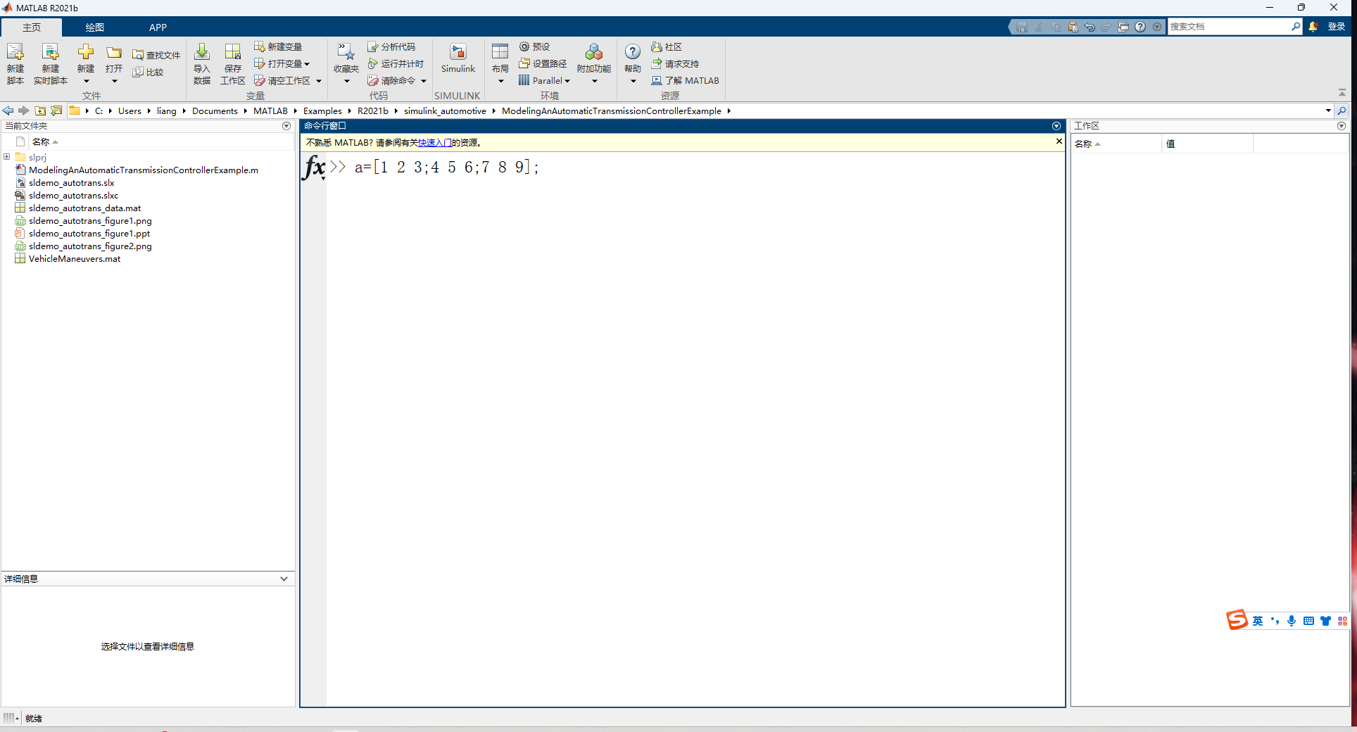This screenshot has width=1357, height=732.
Task: Click Back arrow in address bar
Action: pos(8,111)
